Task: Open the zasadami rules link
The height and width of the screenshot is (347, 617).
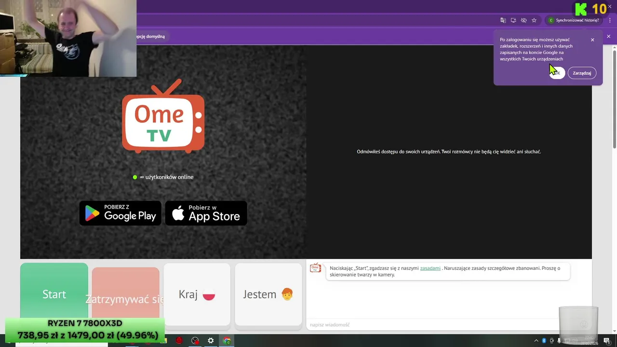Action: [x=430, y=268]
